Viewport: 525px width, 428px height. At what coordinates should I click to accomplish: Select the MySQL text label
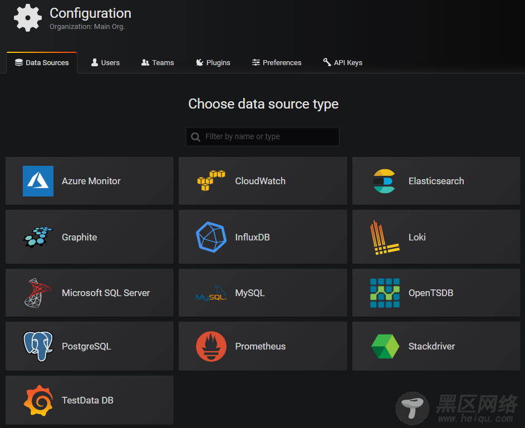point(250,293)
